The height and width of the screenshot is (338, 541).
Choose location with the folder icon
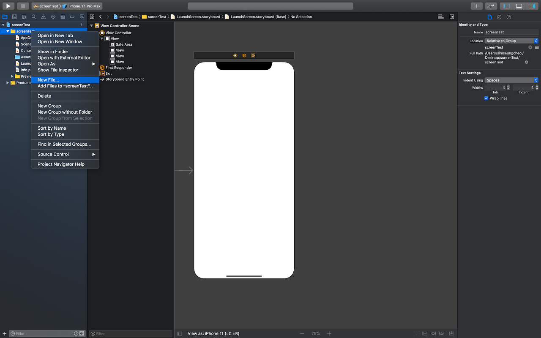[x=536, y=47]
